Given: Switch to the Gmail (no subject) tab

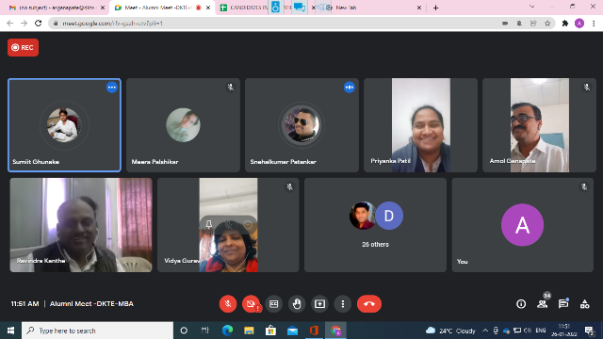Looking at the screenshot, I should 57,8.
